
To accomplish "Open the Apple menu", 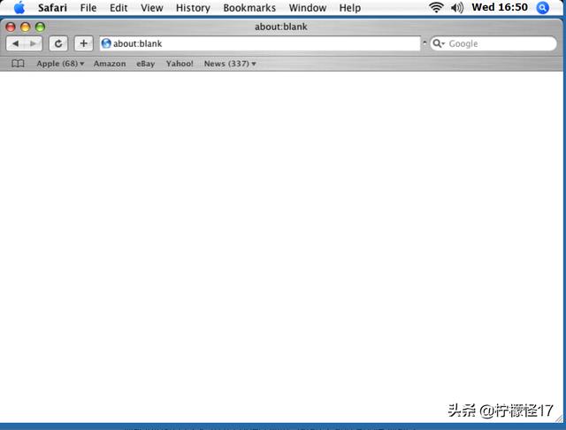I will (x=19, y=8).
